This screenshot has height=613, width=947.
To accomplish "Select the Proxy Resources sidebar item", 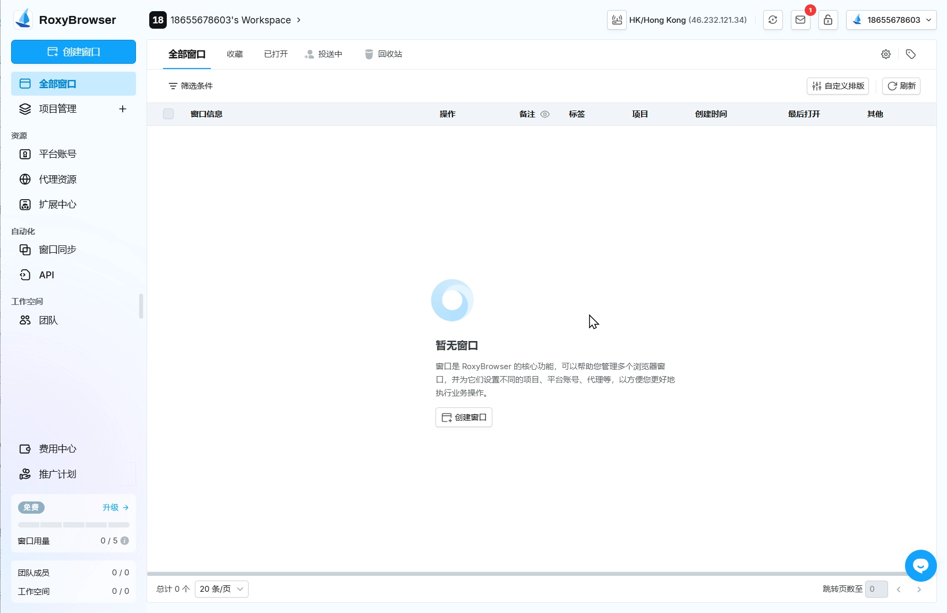I will [57, 180].
